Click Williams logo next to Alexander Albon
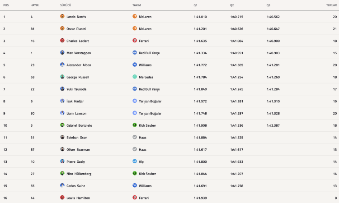 click(135, 65)
